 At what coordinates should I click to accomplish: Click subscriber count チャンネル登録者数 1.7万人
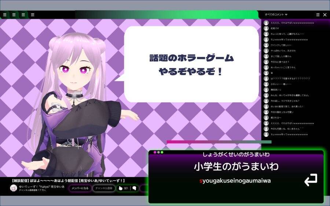[32, 190]
